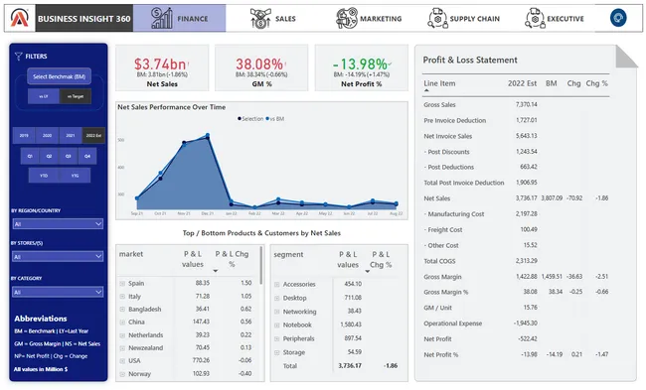Image resolution: width=646 pixels, height=390 pixels.
Task: Toggle the Q1 quarter filter
Action: [x=30, y=156]
